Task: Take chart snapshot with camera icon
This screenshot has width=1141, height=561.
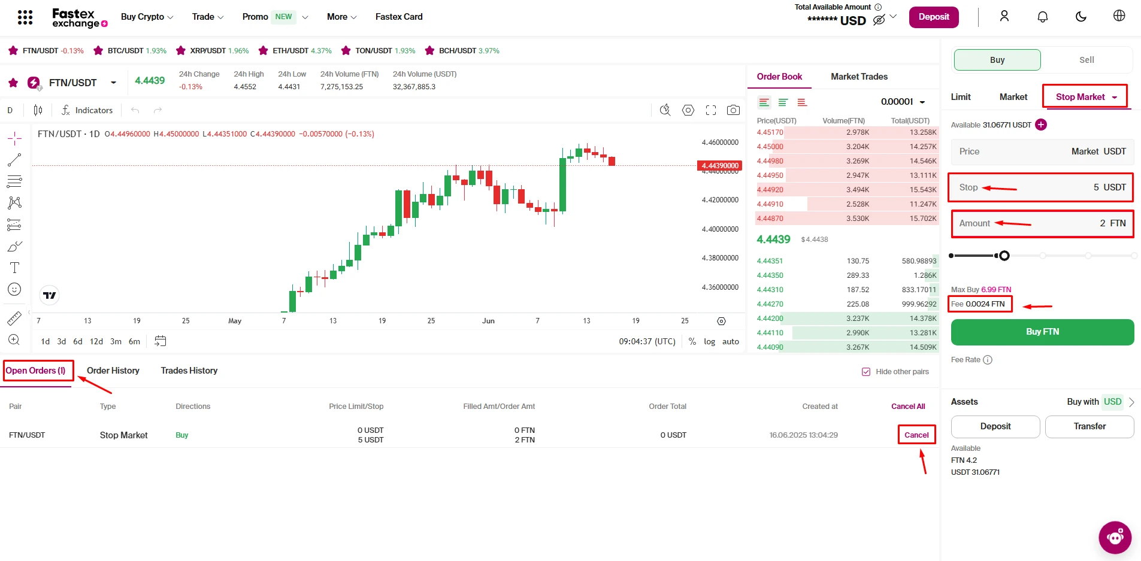Action: click(x=733, y=110)
